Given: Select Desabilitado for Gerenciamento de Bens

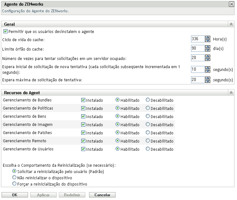Looking at the screenshot, I should (x=148, y=116).
